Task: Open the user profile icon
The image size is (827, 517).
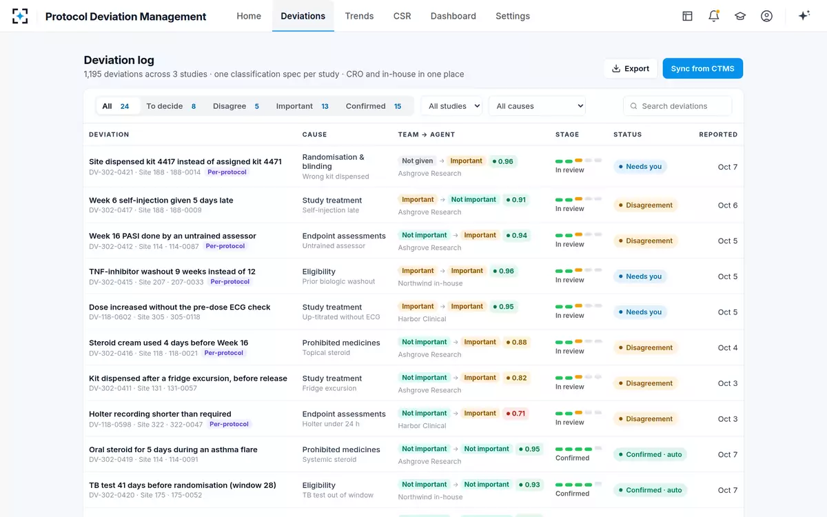Action: point(766,16)
